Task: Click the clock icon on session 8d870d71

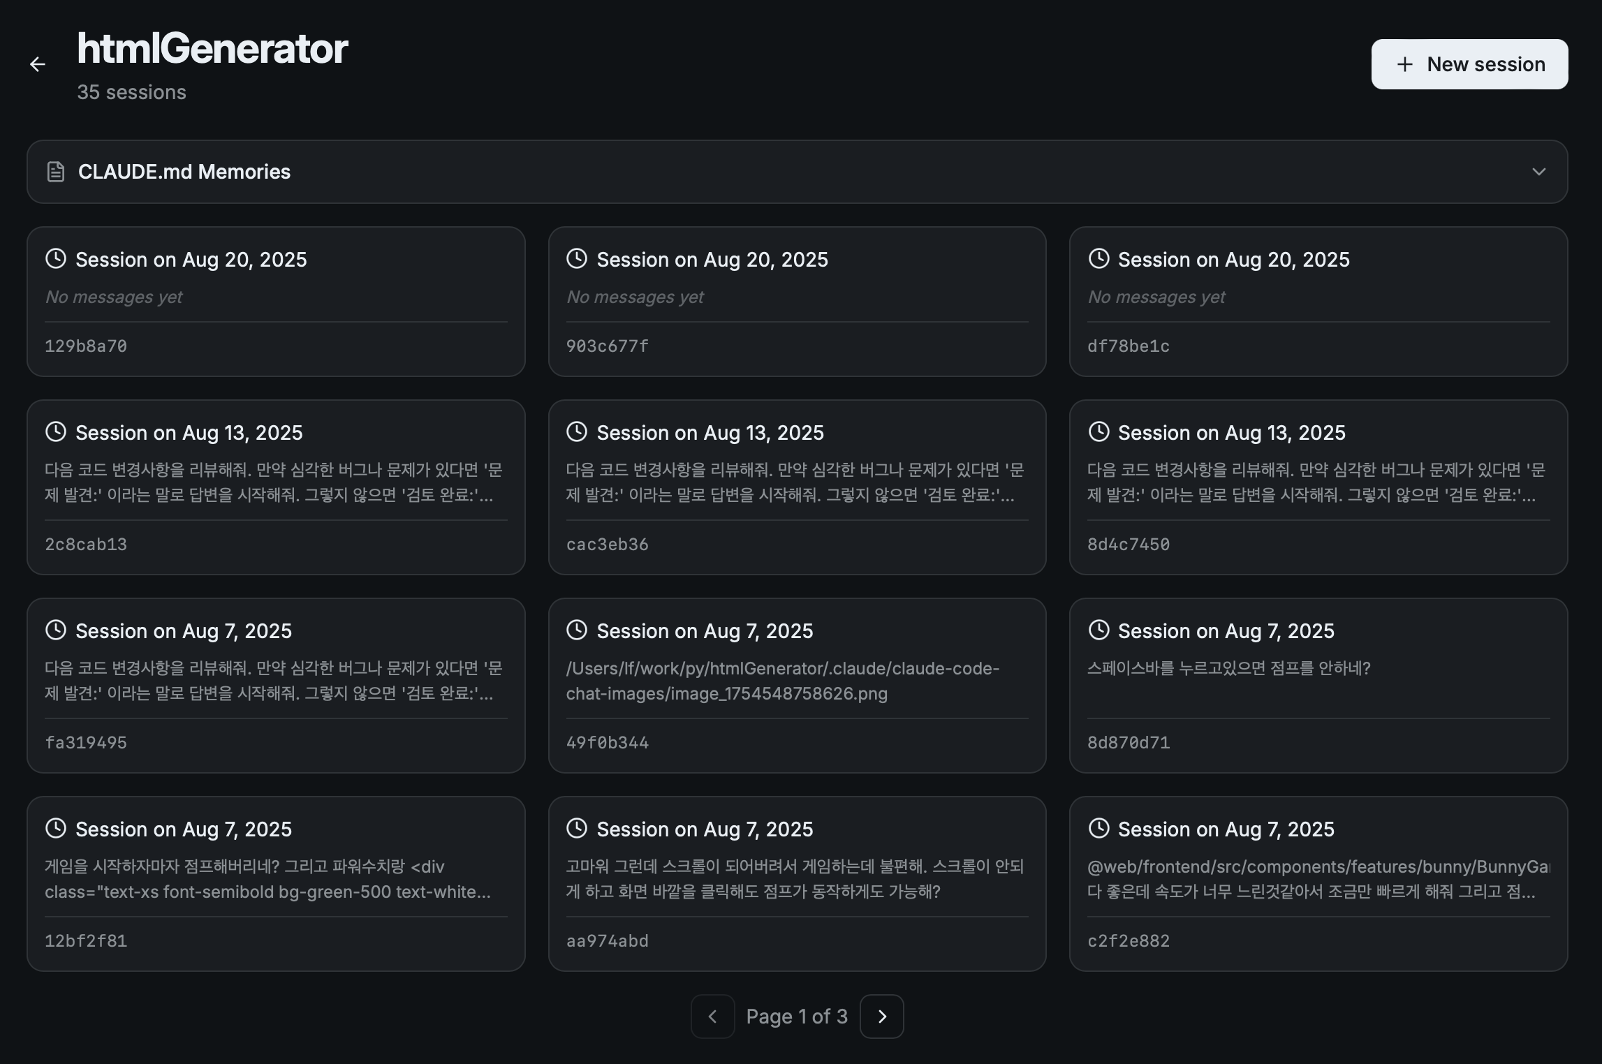Action: coord(1098,630)
